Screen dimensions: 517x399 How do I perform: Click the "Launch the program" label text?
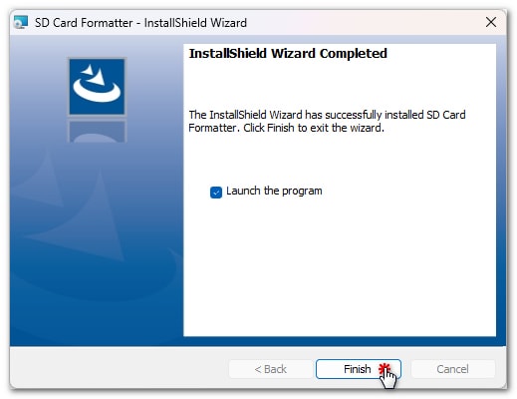coord(274,191)
